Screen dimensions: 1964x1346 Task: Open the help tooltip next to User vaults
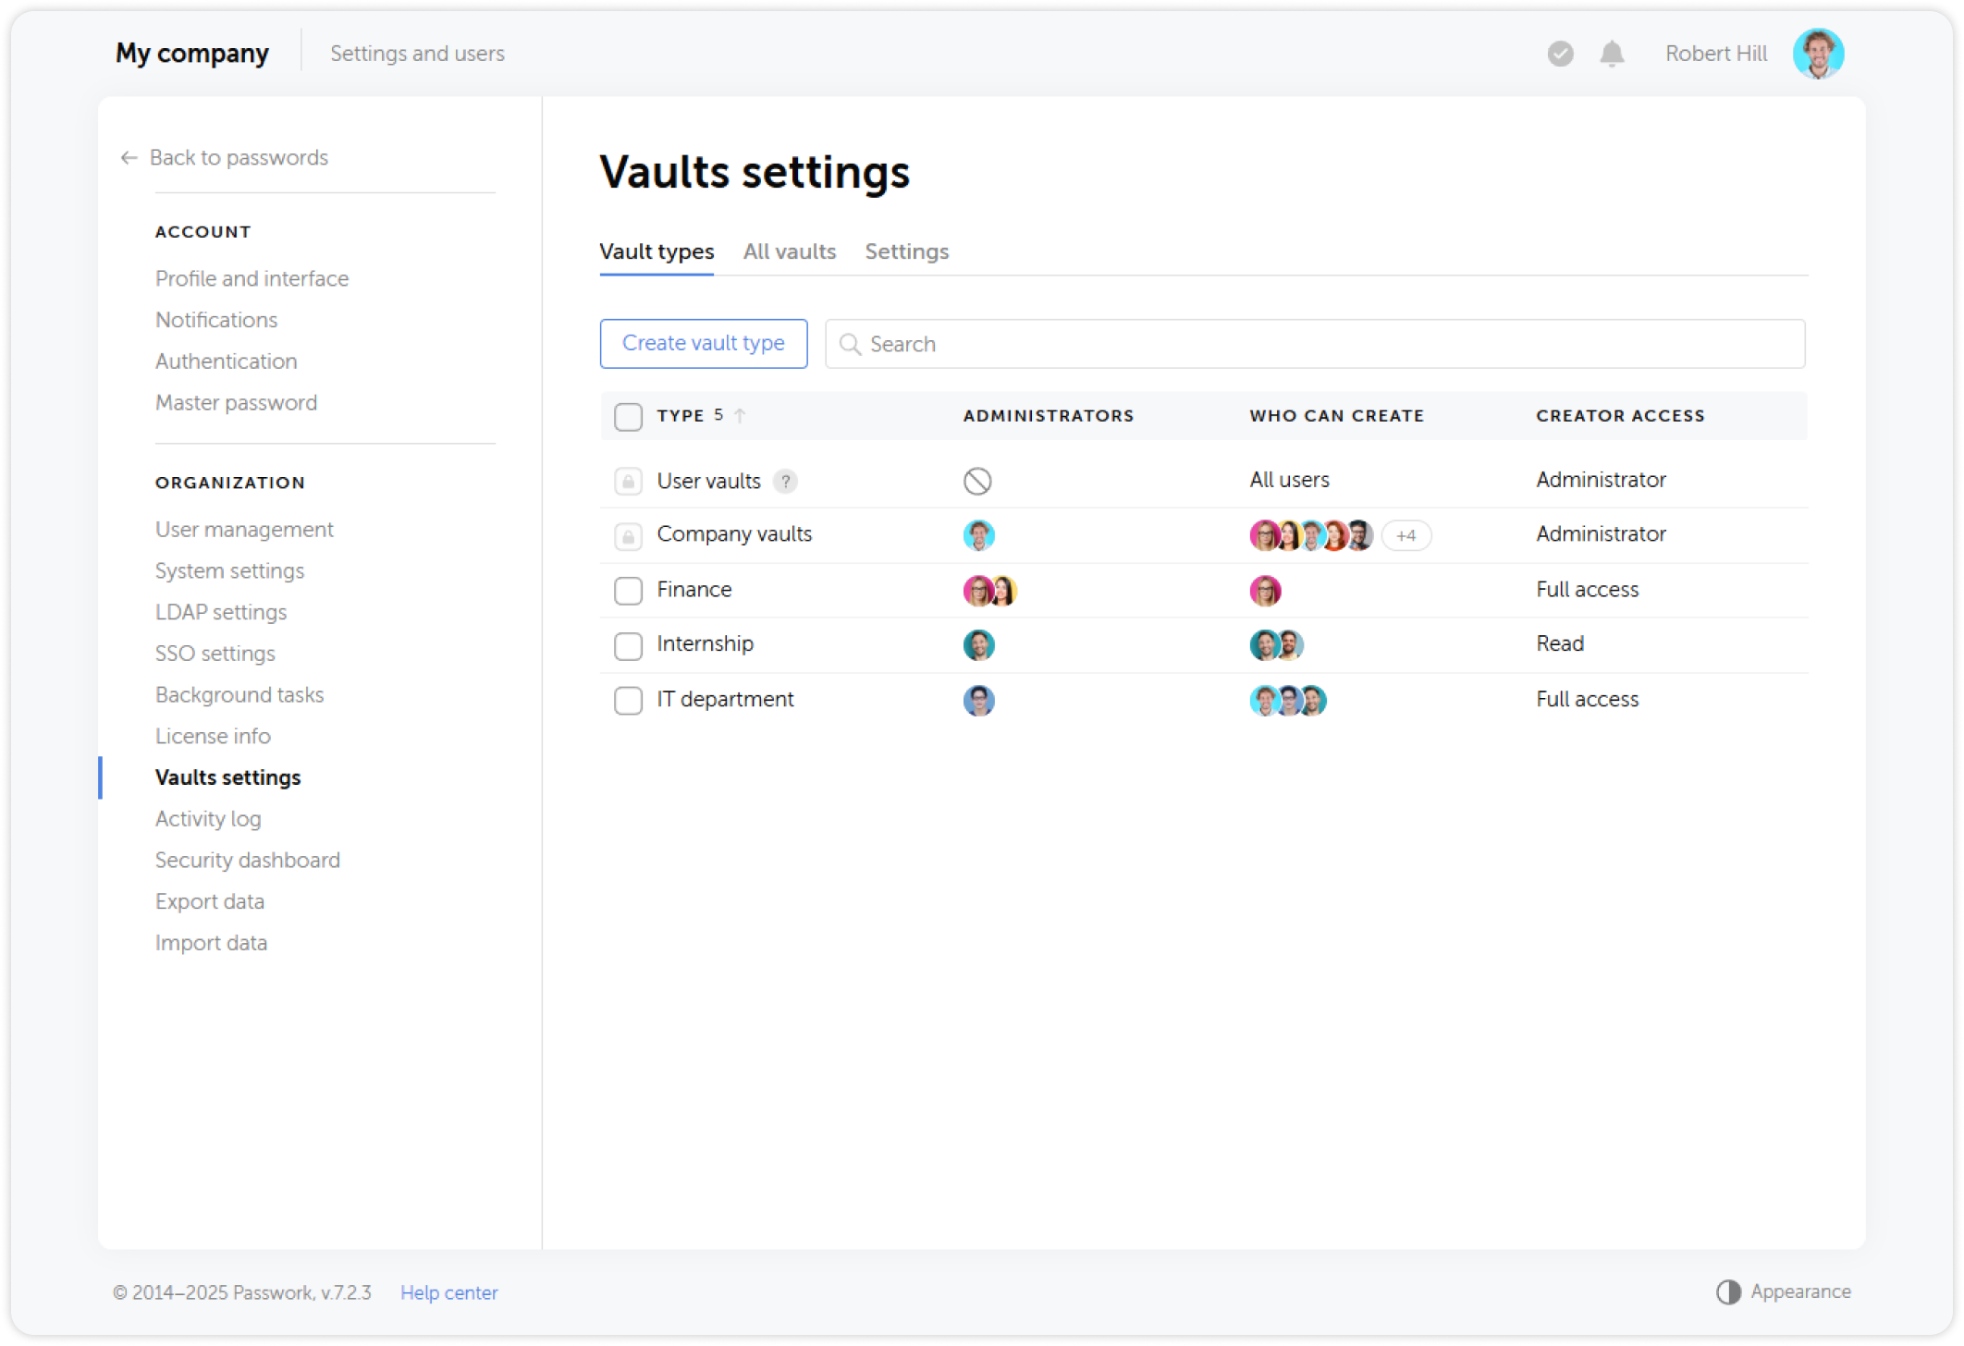coord(785,481)
